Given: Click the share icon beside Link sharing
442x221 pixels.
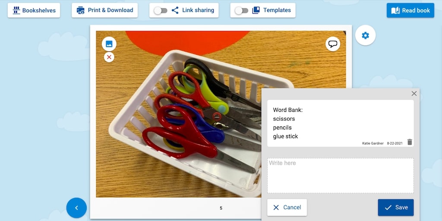Looking at the screenshot, I should [175, 10].
